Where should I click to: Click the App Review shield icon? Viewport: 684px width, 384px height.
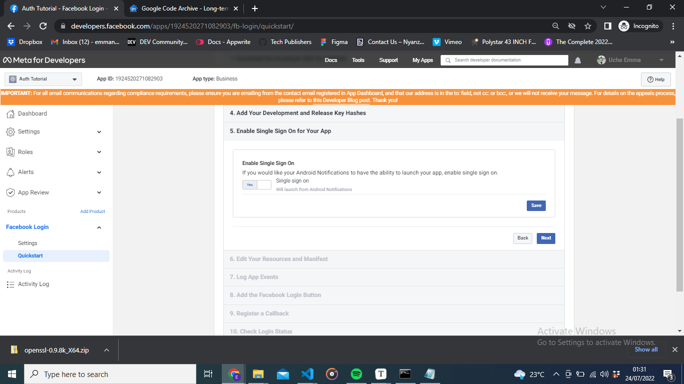point(10,192)
